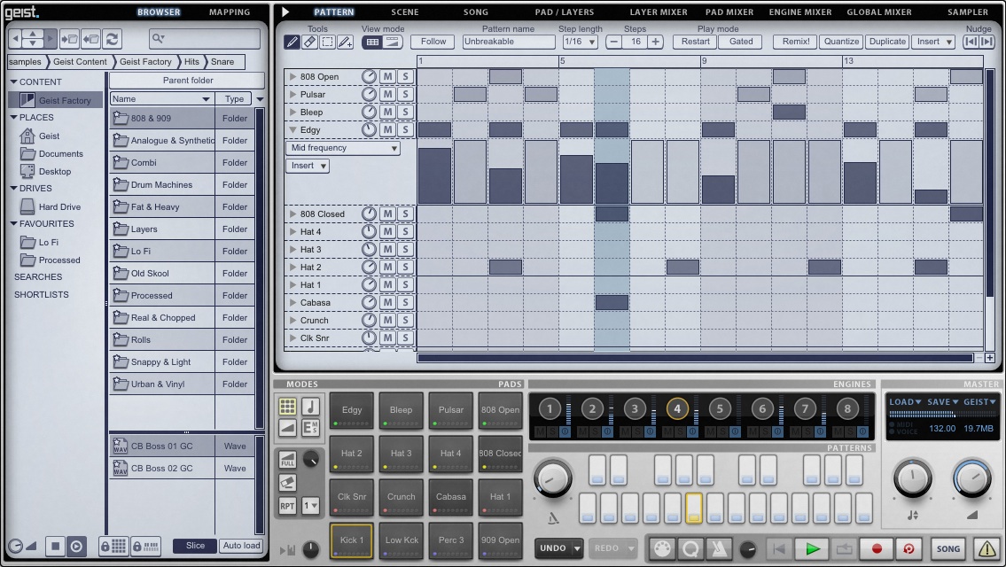Viewport: 1006px width, 567px height.
Task: Open the SCENE tab
Action: (405, 12)
